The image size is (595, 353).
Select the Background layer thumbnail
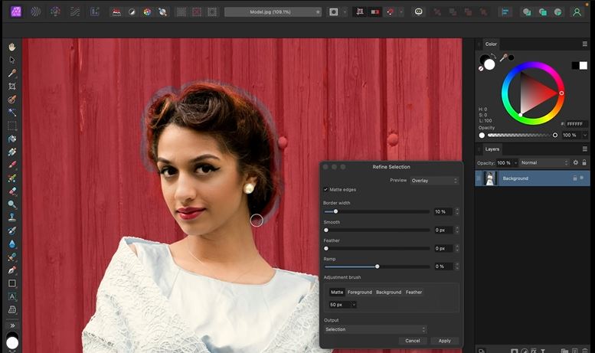pos(490,178)
